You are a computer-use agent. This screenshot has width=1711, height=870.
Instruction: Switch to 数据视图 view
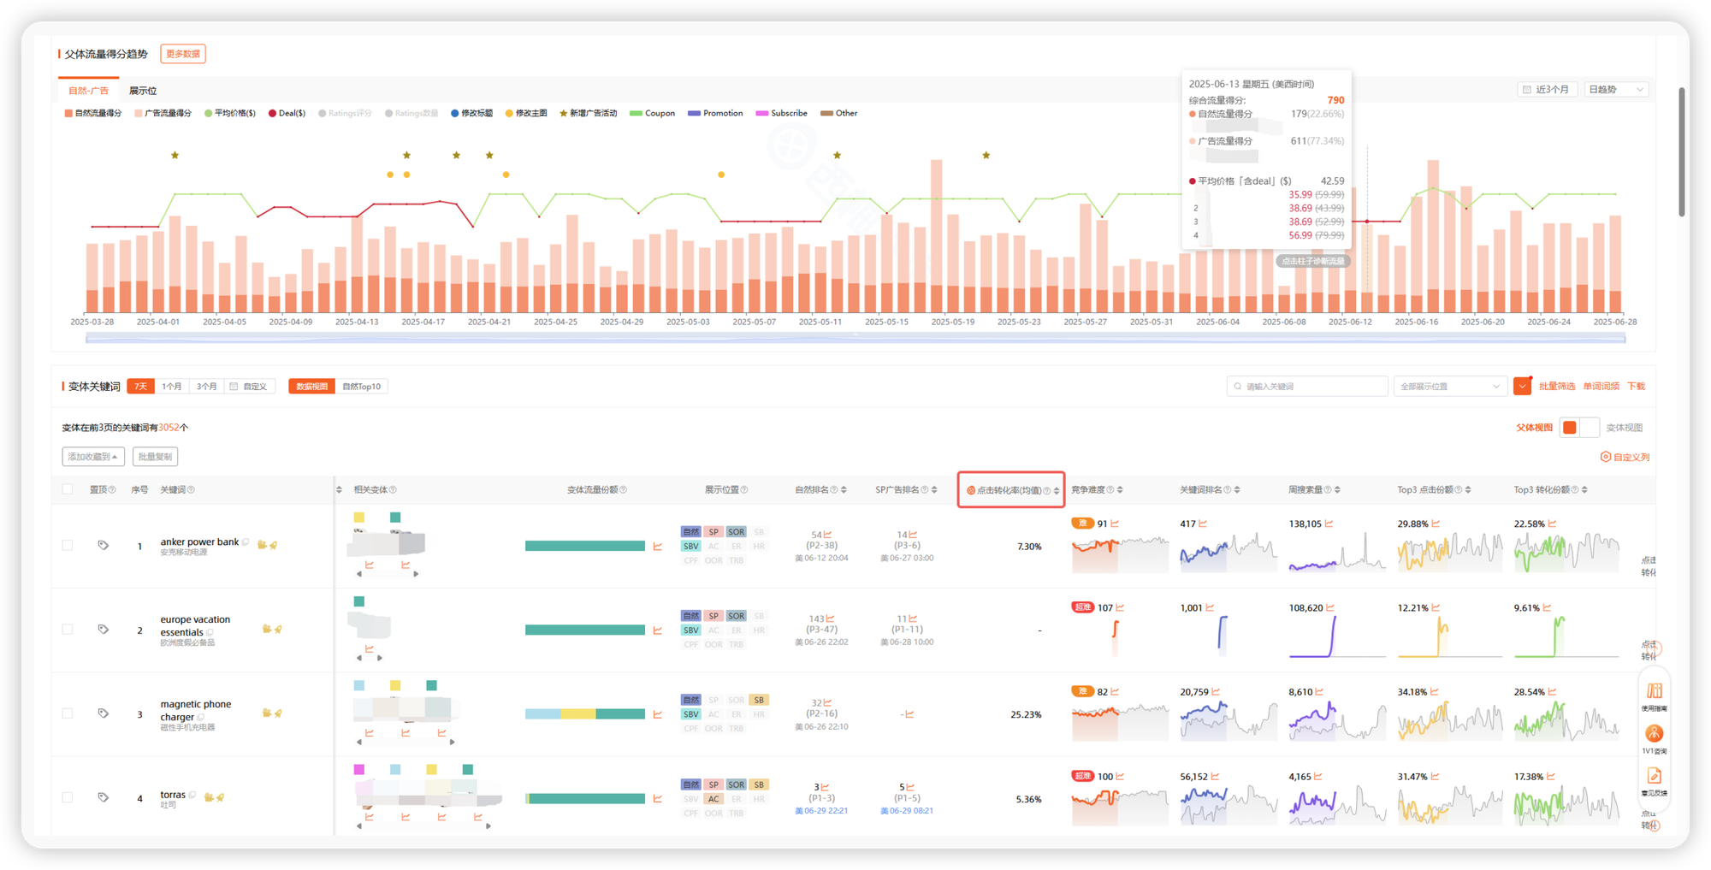312,387
